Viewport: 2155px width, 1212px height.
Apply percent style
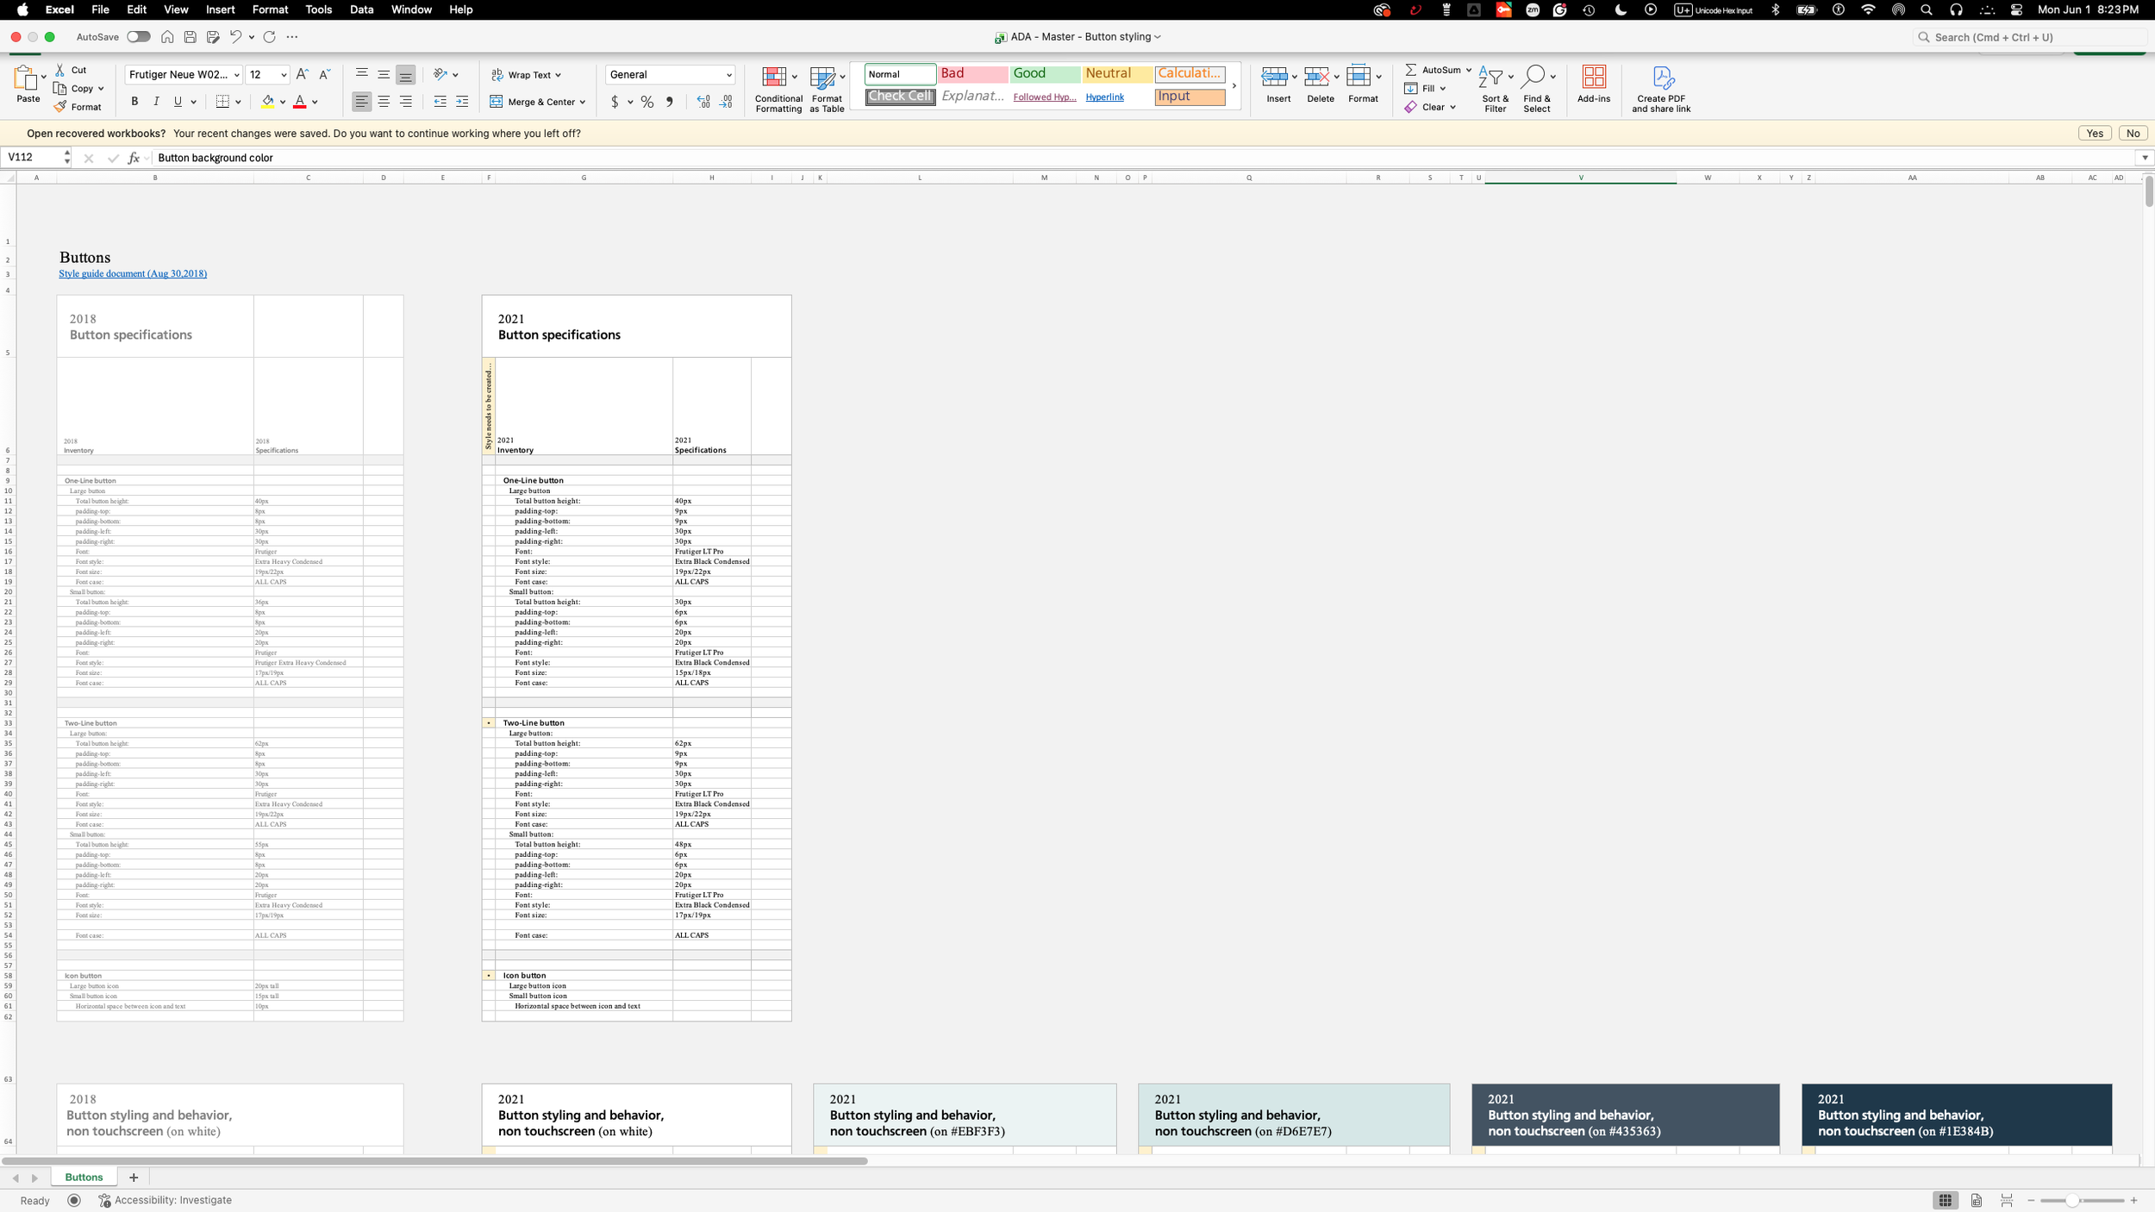(647, 102)
